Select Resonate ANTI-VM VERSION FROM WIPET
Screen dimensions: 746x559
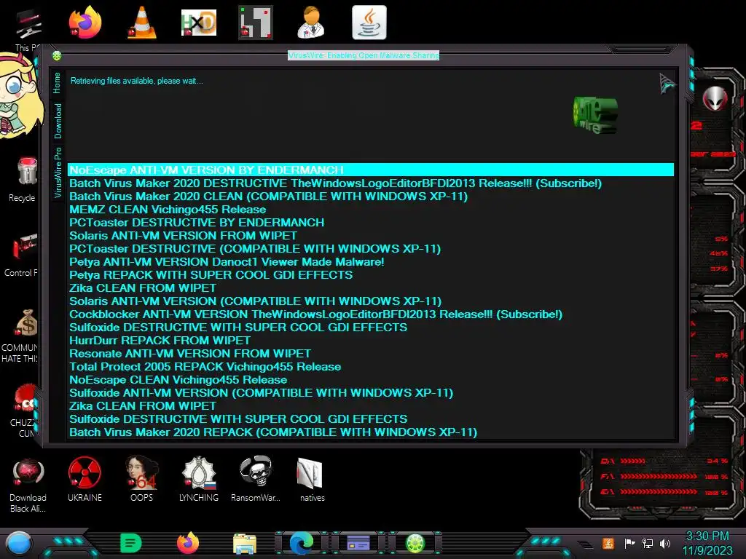pyautogui.click(x=371, y=354)
